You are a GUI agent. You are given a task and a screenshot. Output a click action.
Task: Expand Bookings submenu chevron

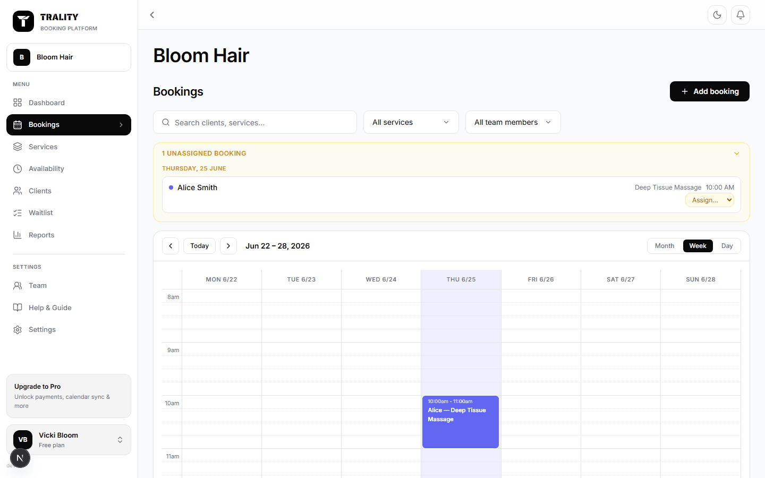[121, 125]
